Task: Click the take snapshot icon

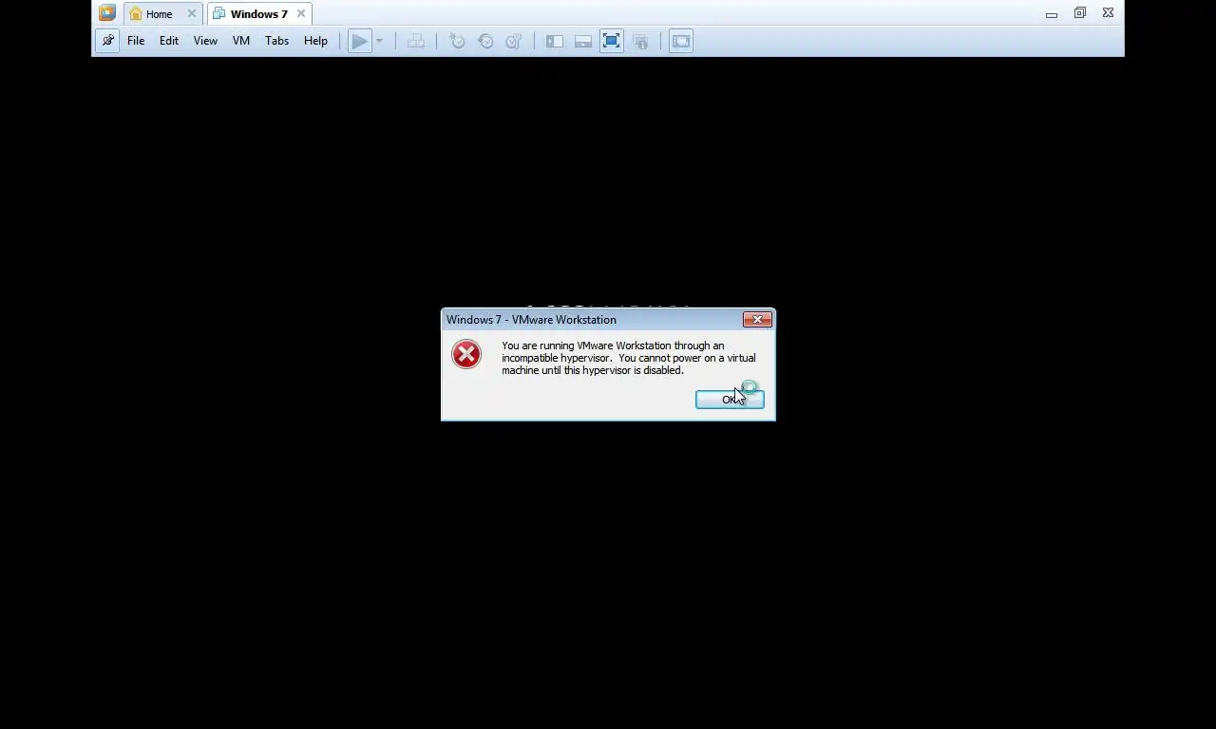Action: (457, 41)
